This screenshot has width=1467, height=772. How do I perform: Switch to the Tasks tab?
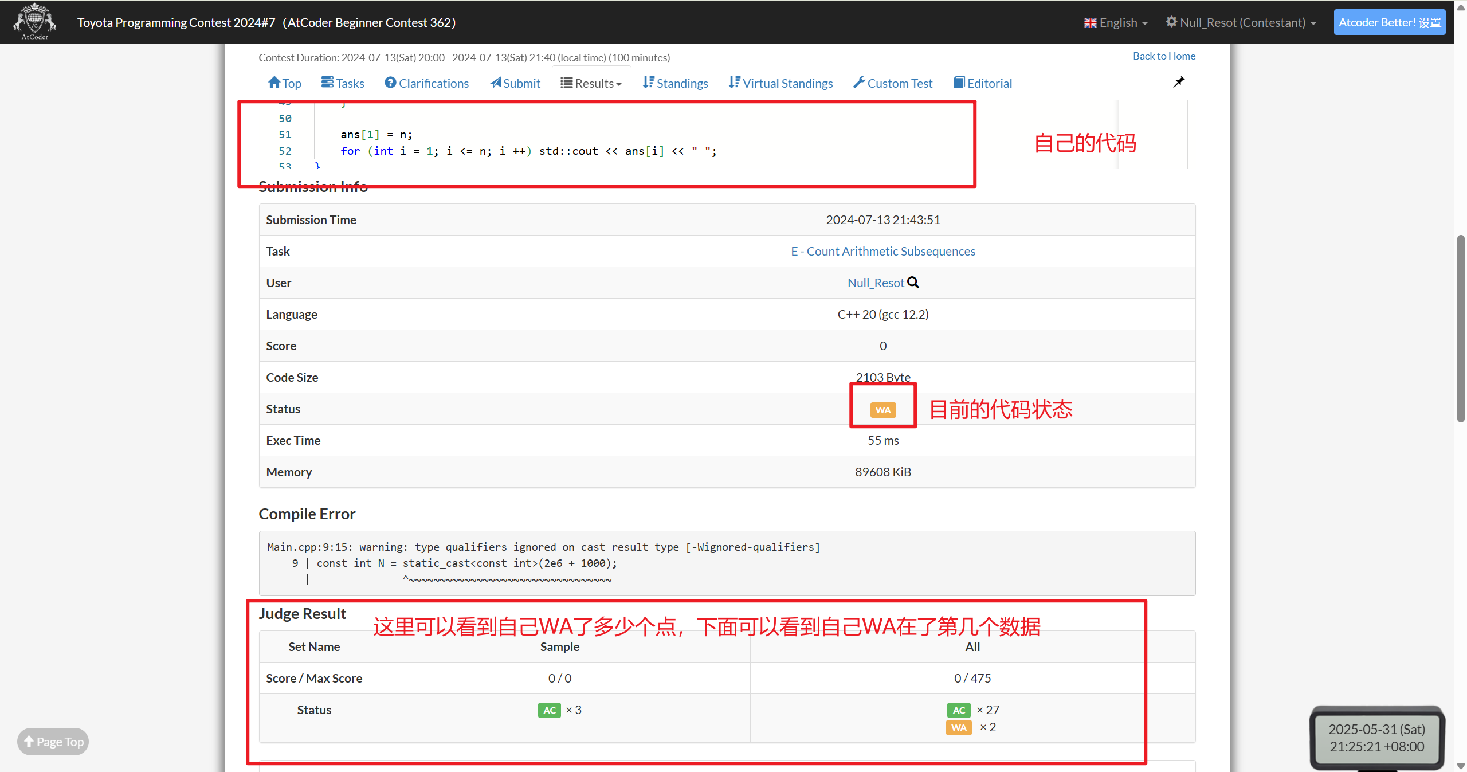[342, 82]
